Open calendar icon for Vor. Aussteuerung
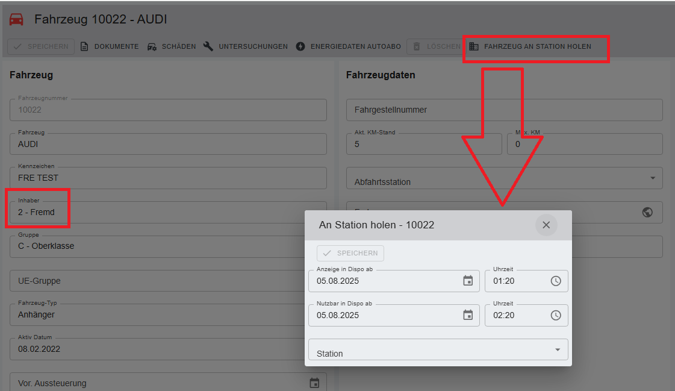 [x=314, y=383]
